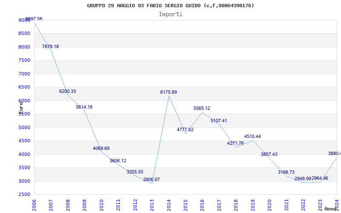Screen dimensions: 341x213
Task: Select data label 7878.18
Action: (x=50, y=47)
